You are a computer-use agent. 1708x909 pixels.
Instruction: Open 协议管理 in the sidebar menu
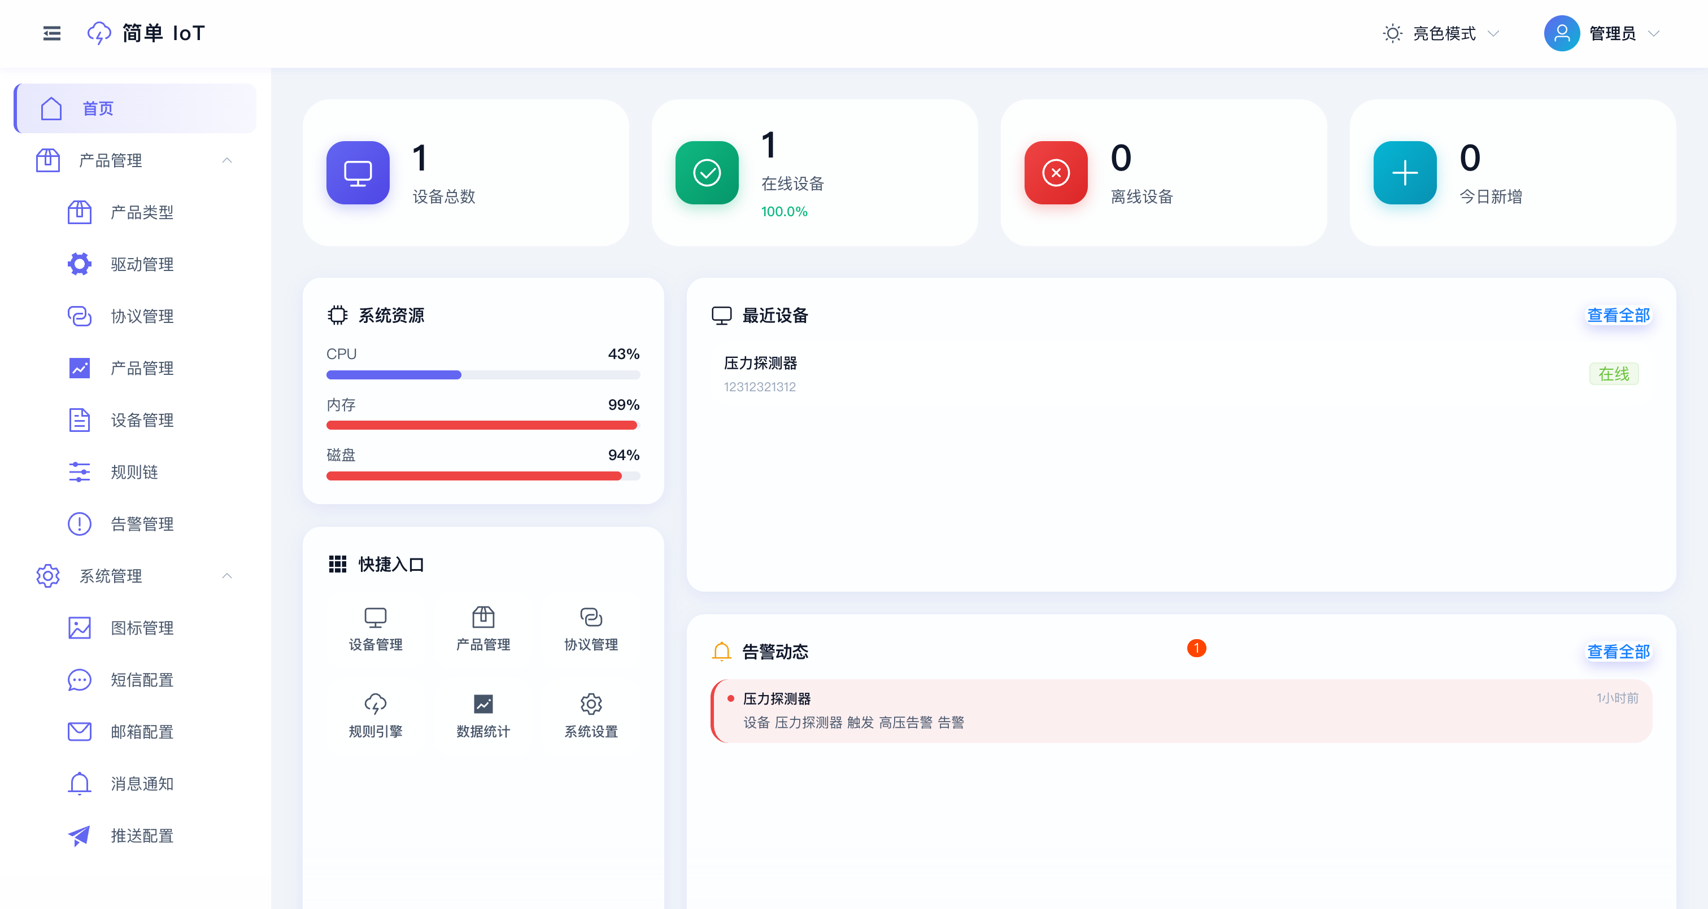(x=135, y=316)
